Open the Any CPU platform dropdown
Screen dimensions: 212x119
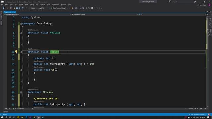coord(44,8)
